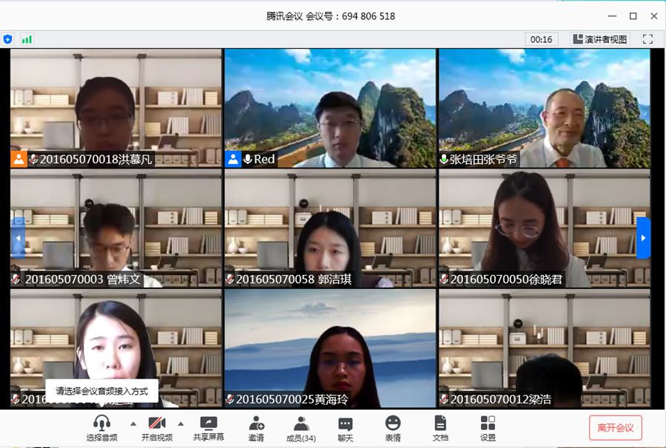666x448 pixels.
Task: Open the 聊天 chat panel
Action: click(346, 424)
